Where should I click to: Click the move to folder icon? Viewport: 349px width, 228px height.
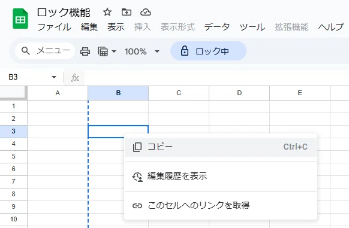coord(127,12)
